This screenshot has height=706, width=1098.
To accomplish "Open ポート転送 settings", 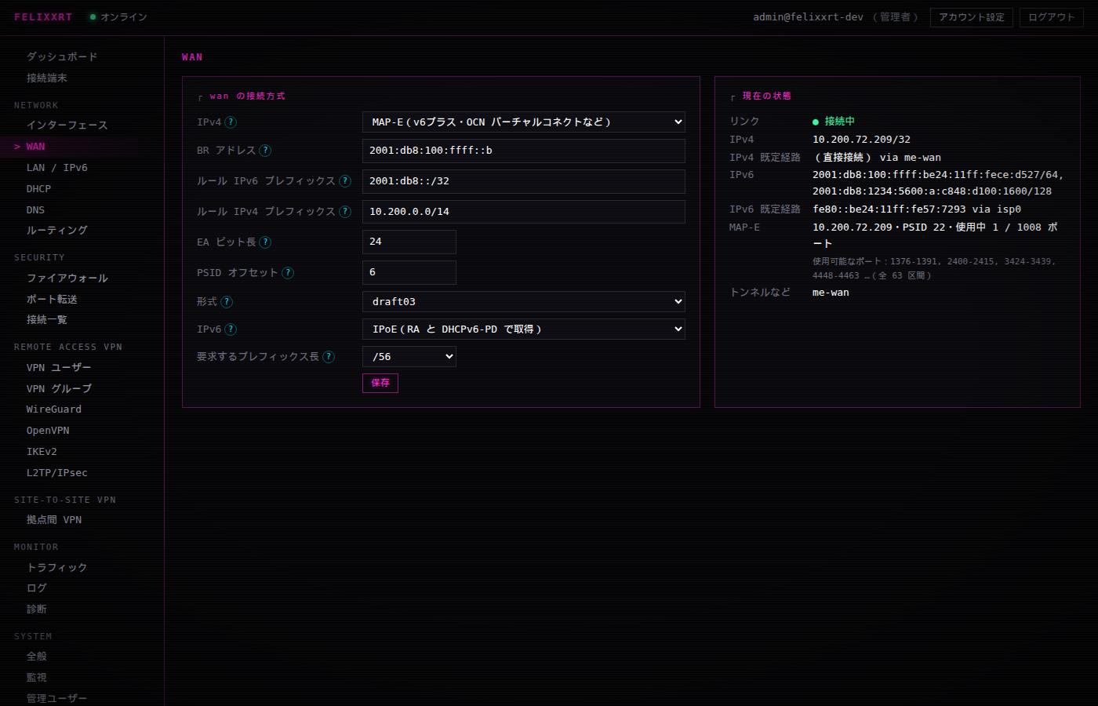I will click(52, 299).
